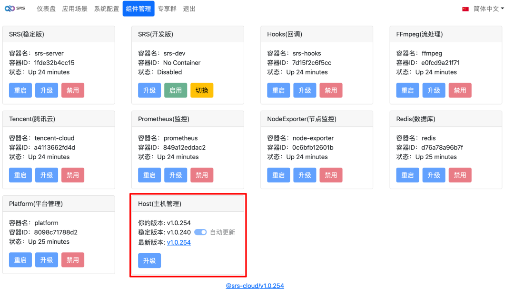This screenshot has width=514, height=295.
Task: Disable the FFmpeg(流处理) component
Action: point(460,90)
